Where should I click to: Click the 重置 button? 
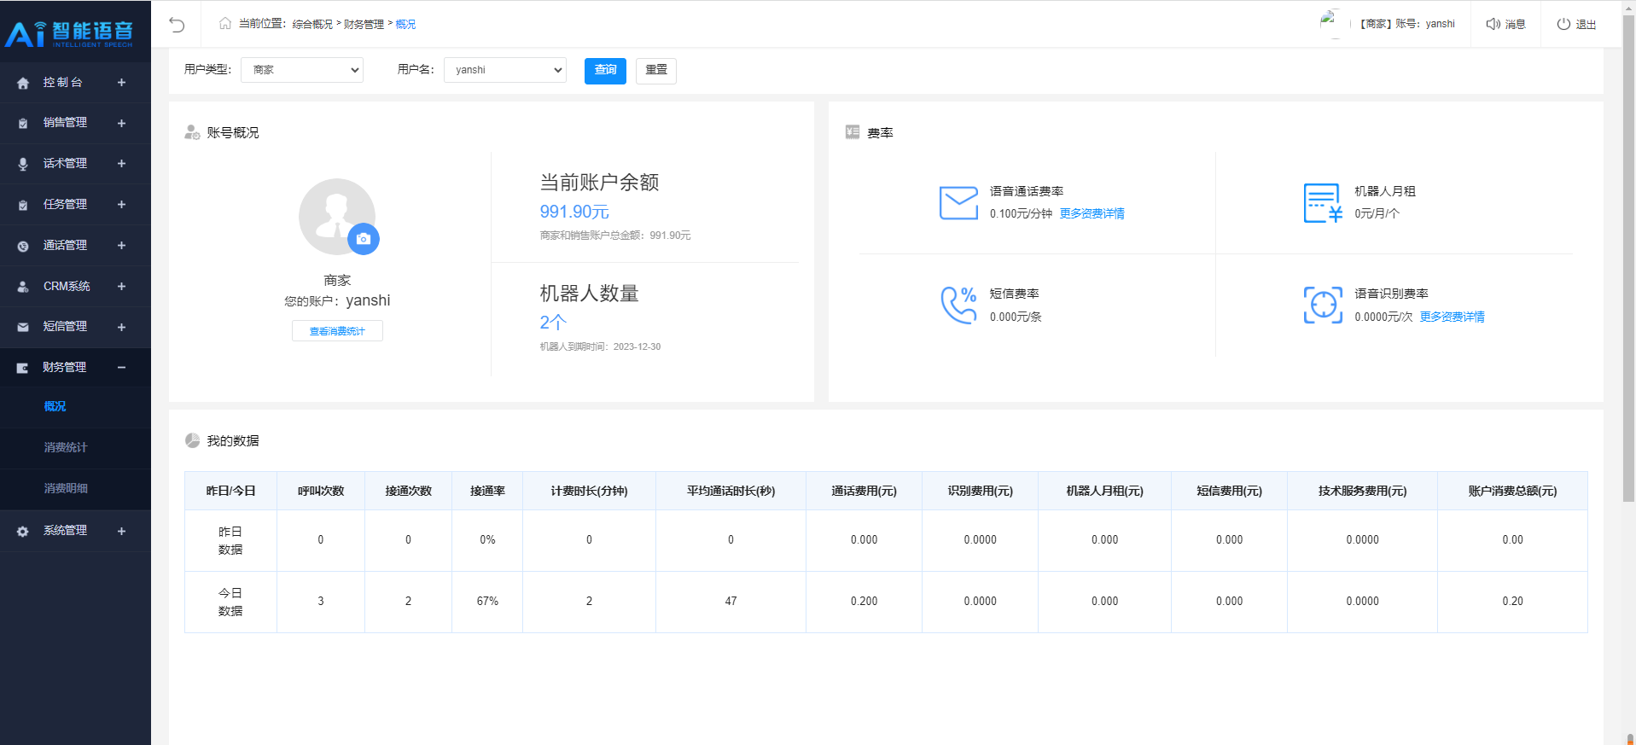(x=656, y=71)
